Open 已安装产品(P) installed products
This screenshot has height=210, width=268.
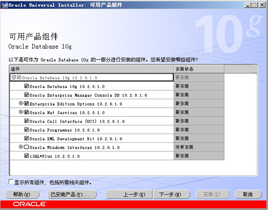click(72, 194)
